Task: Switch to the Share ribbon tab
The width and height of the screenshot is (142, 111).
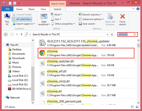Action: [32, 9]
